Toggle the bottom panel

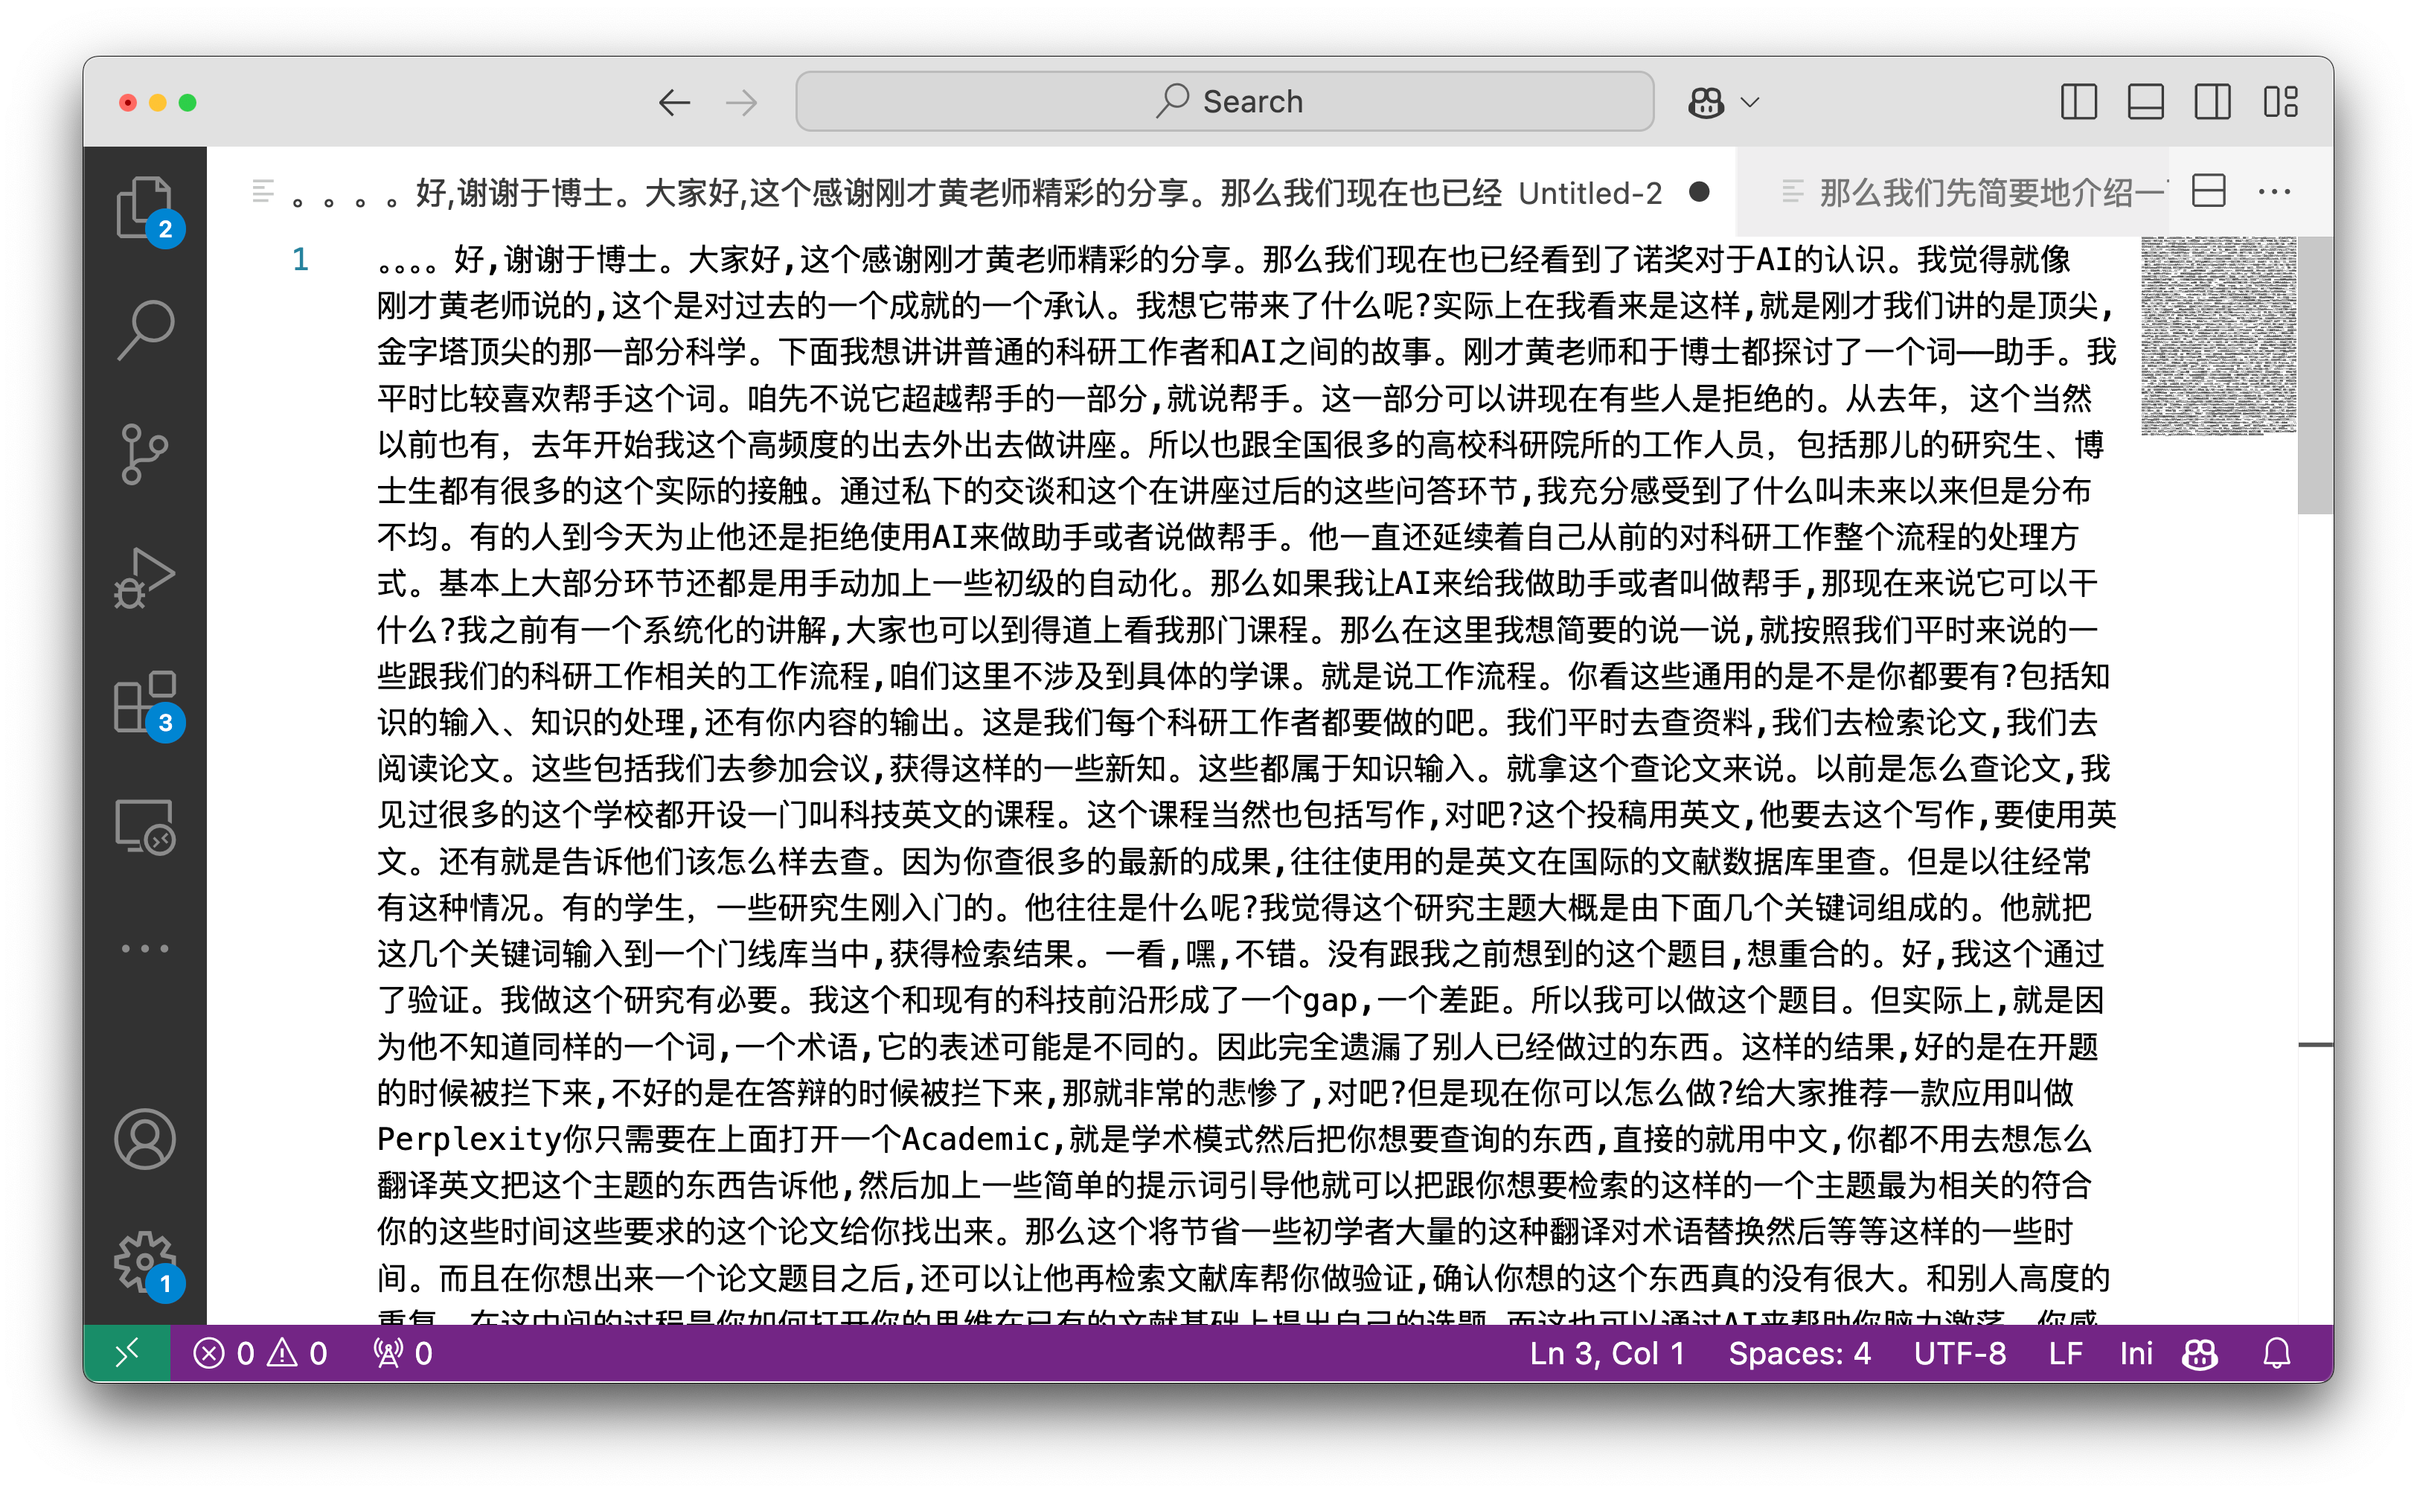pyautogui.click(x=2145, y=102)
